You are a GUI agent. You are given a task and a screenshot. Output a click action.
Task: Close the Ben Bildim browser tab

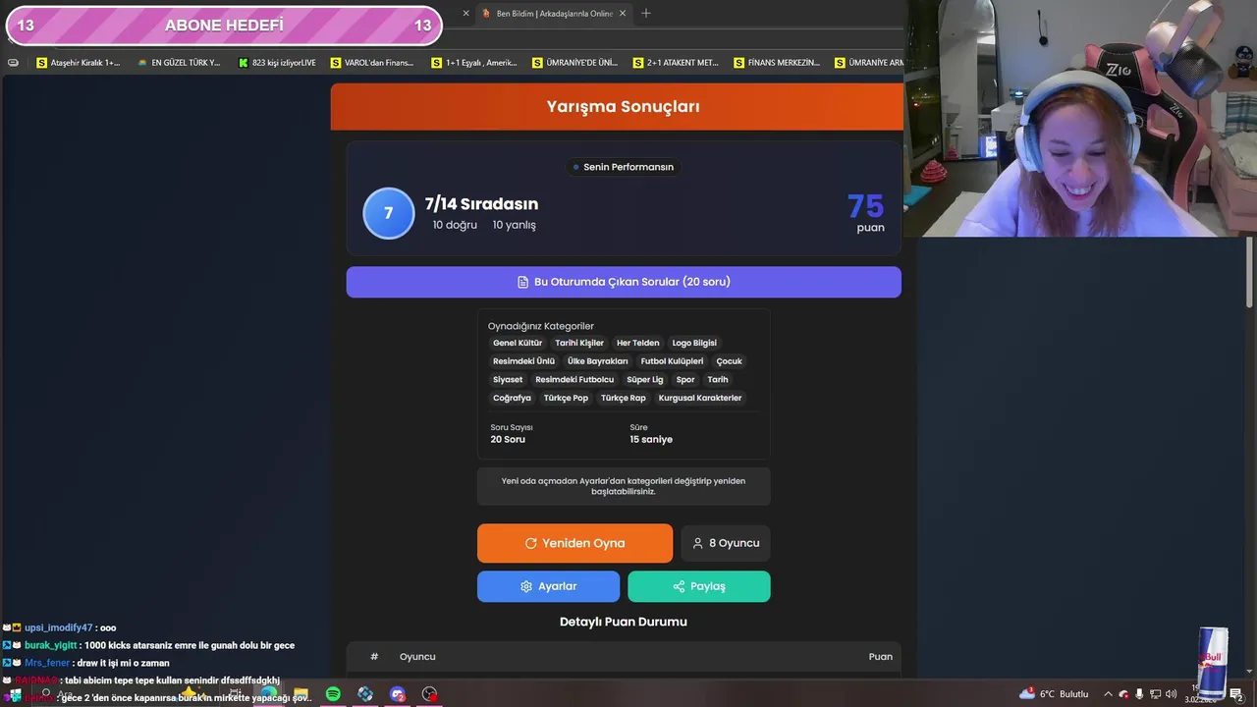coord(623,14)
